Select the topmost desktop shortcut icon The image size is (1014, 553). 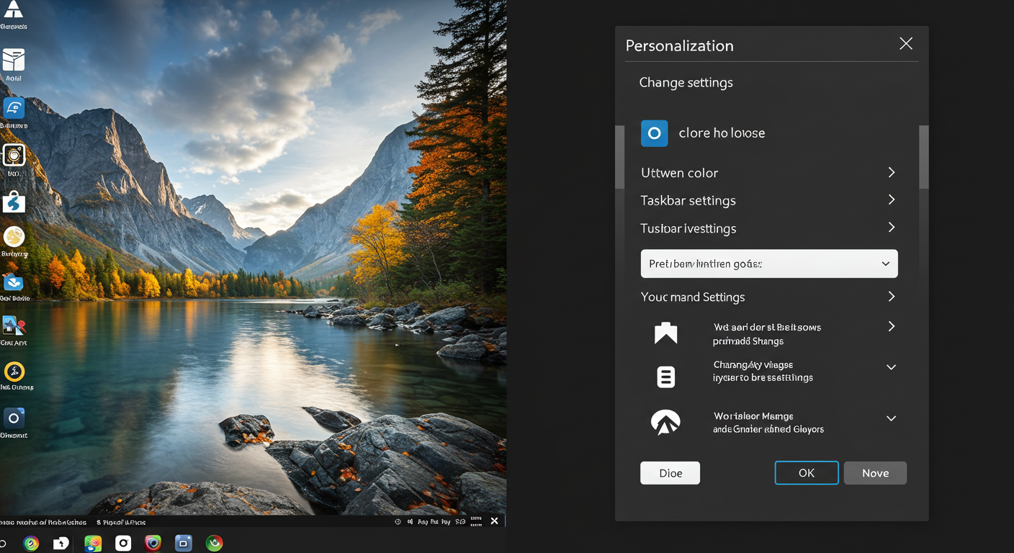14,12
